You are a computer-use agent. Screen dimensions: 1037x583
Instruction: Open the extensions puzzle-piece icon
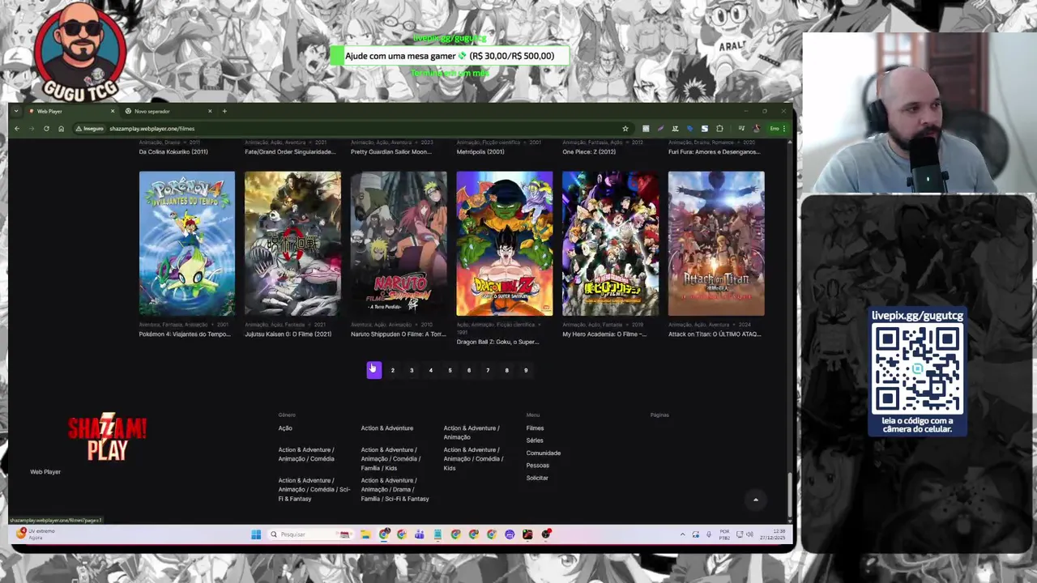pos(719,129)
